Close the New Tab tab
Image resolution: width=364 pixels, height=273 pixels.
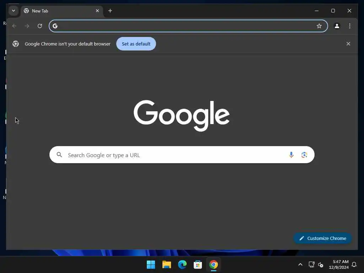tap(97, 11)
